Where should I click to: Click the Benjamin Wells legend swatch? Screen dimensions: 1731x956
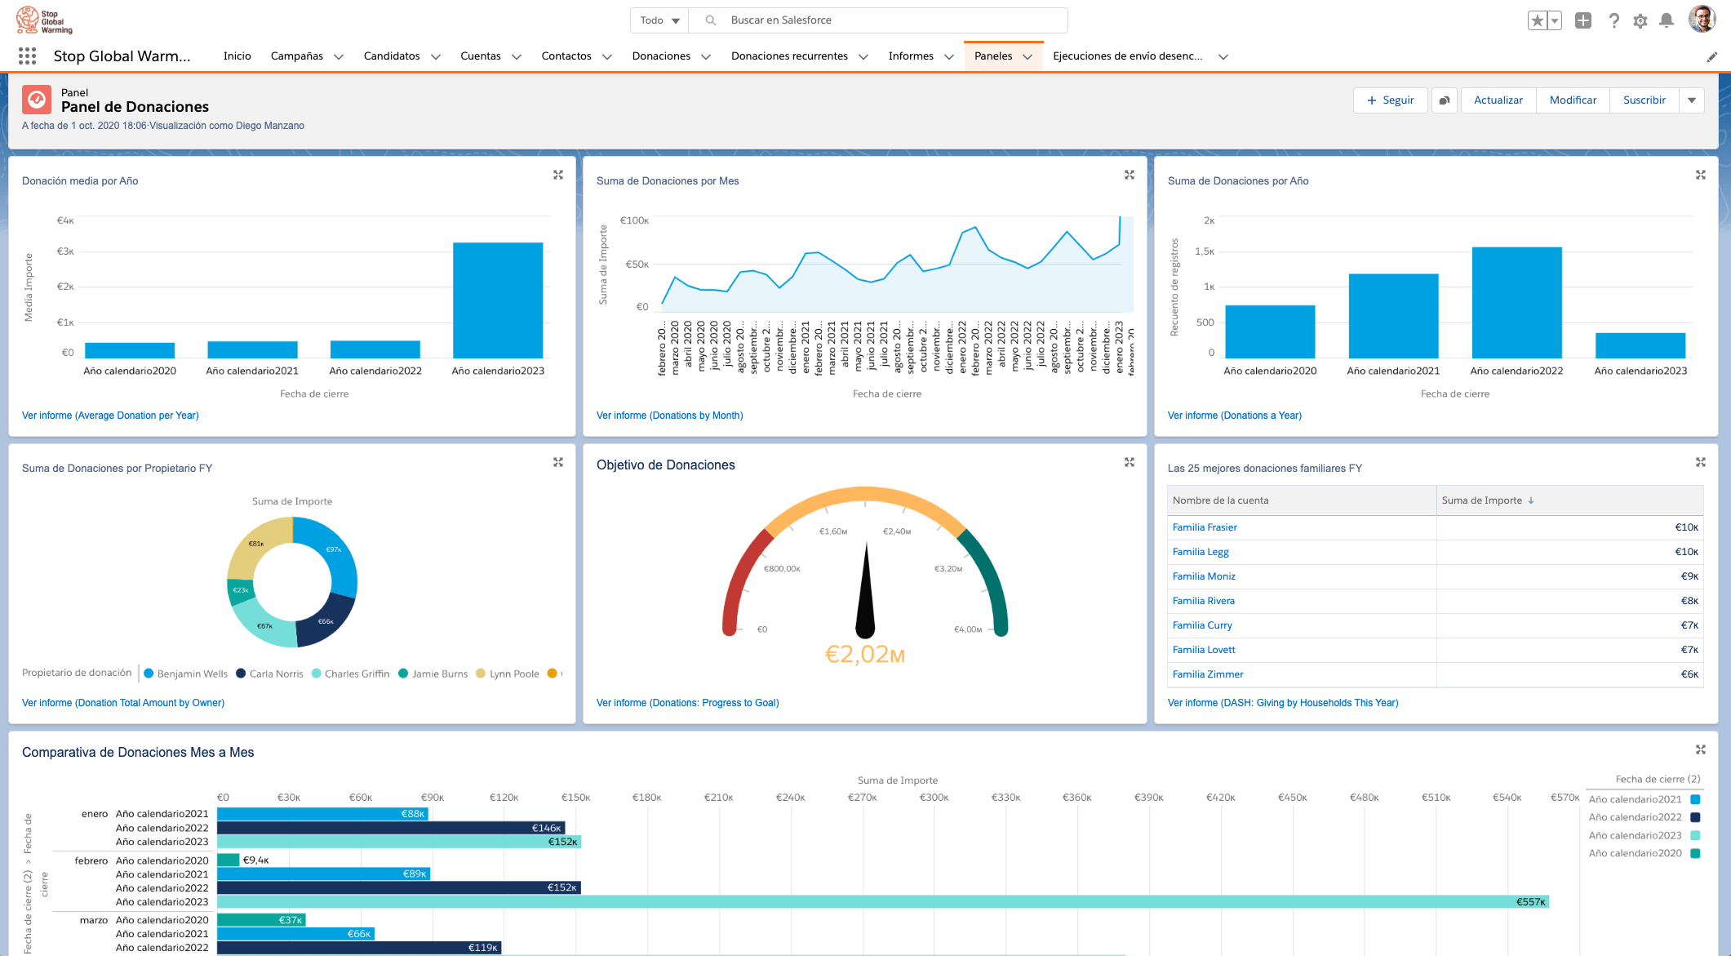[x=149, y=674]
